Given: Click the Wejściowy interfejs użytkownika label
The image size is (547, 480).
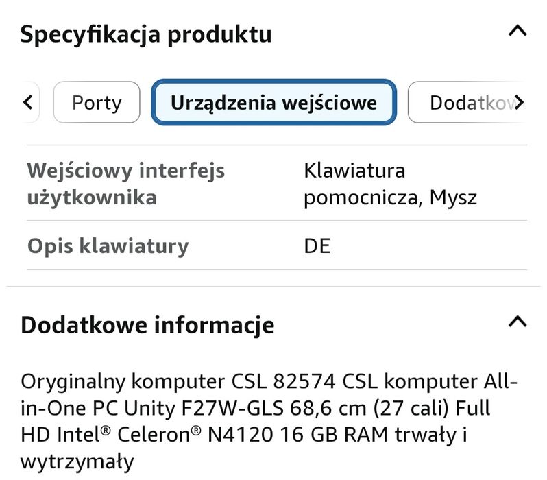Looking at the screenshot, I should pyautogui.click(x=125, y=184).
